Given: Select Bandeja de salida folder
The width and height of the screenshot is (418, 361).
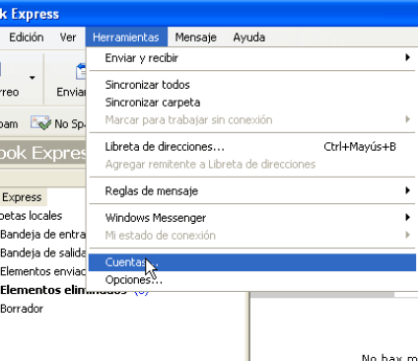Looking at the screenshot, I should [42, 253].
